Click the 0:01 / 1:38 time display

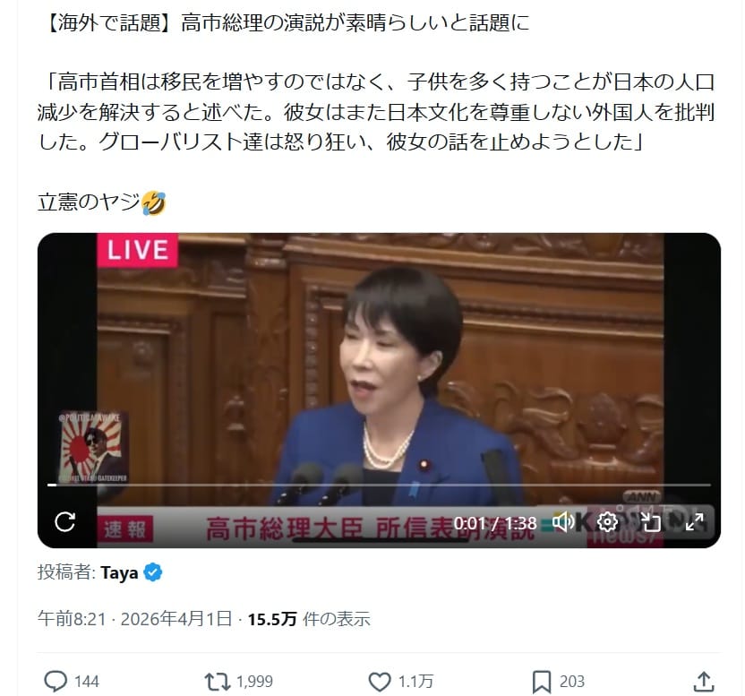coord(494,523)
